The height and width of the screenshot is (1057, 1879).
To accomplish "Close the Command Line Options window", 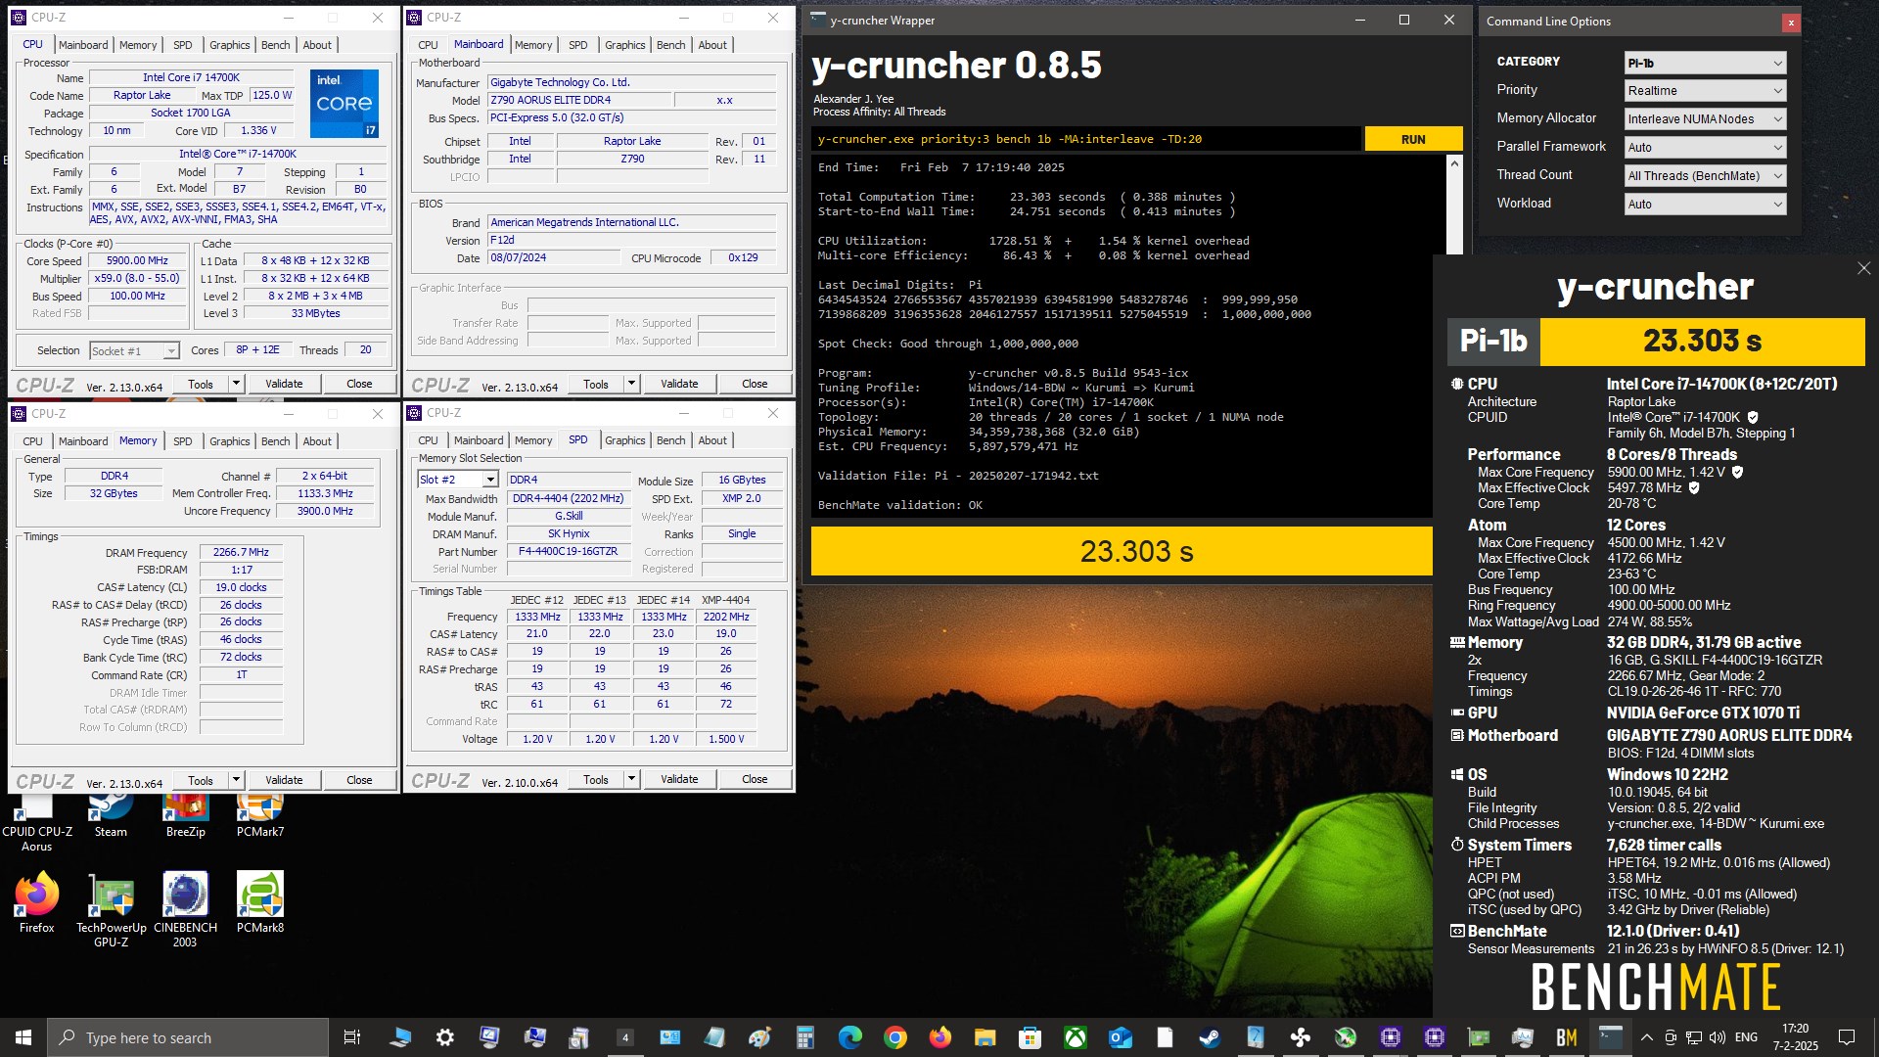I will point(1791,22).
